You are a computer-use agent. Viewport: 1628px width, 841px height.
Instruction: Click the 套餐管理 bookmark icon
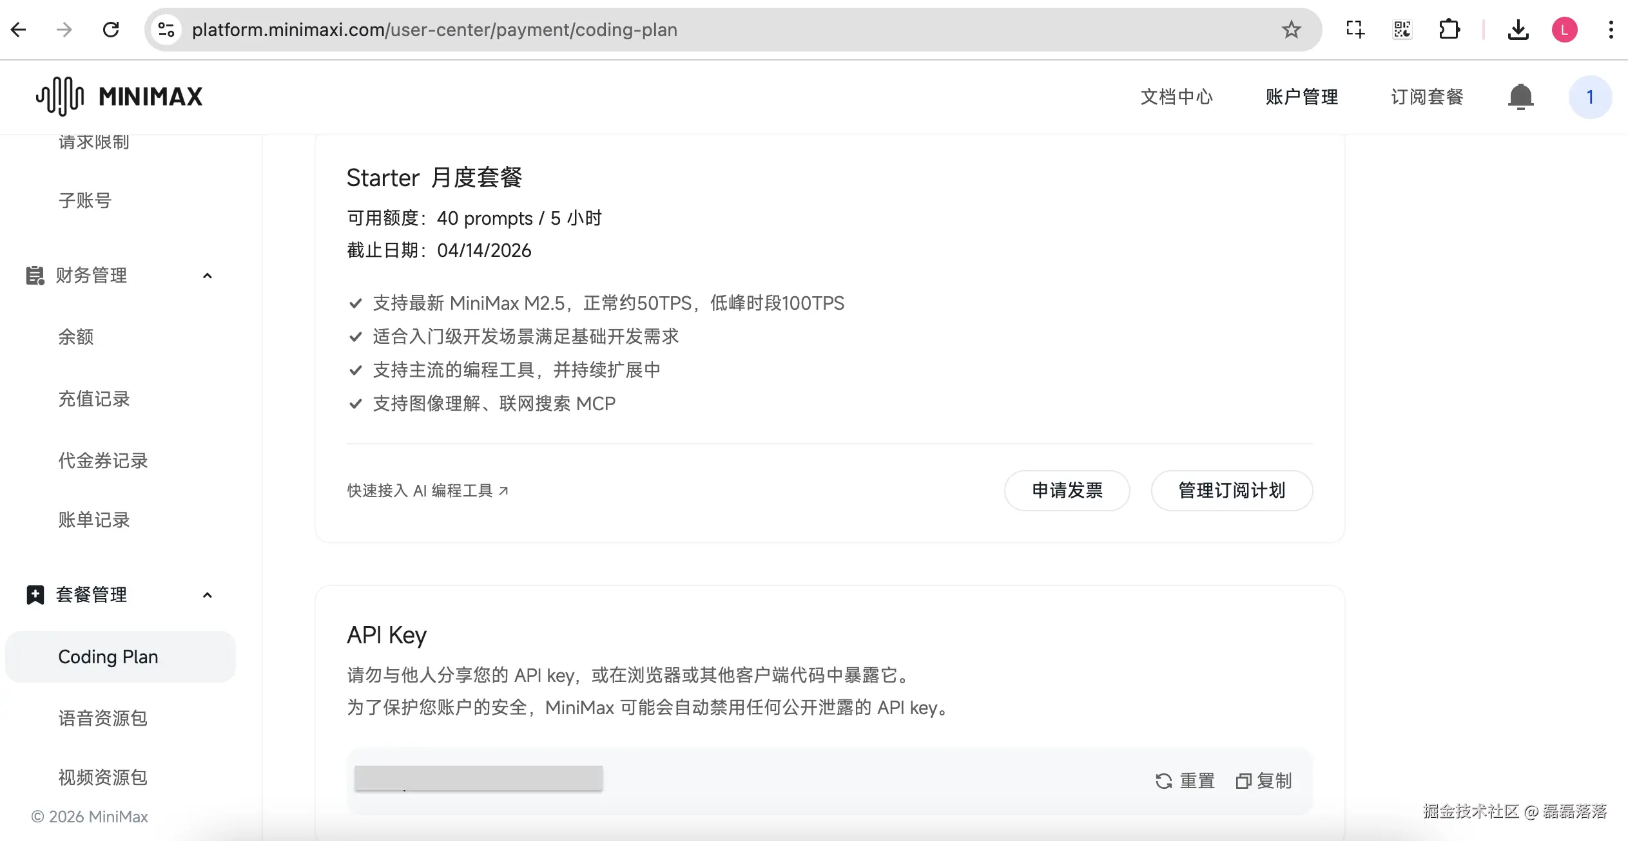(34, 595)
